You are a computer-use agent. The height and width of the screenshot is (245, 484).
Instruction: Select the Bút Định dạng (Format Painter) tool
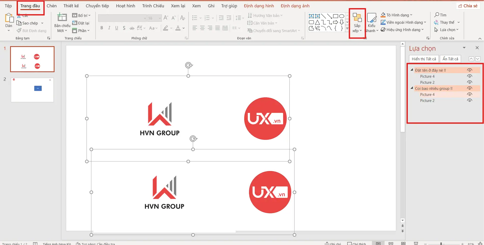pos(31,31)
